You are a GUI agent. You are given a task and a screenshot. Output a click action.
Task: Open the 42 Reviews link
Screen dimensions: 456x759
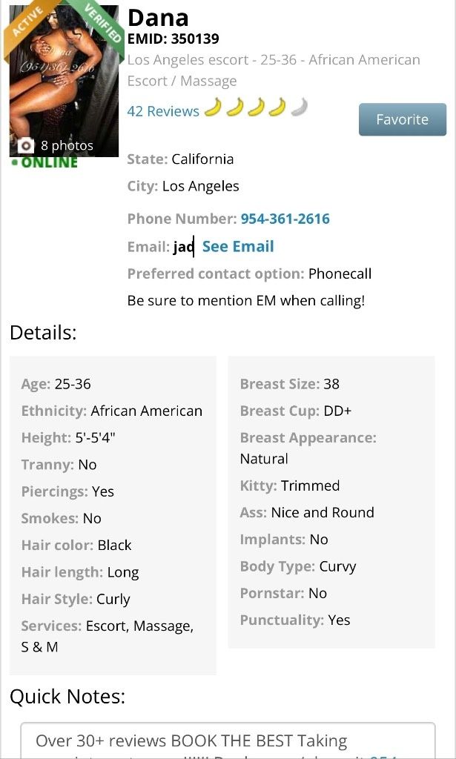click(163, 111)
